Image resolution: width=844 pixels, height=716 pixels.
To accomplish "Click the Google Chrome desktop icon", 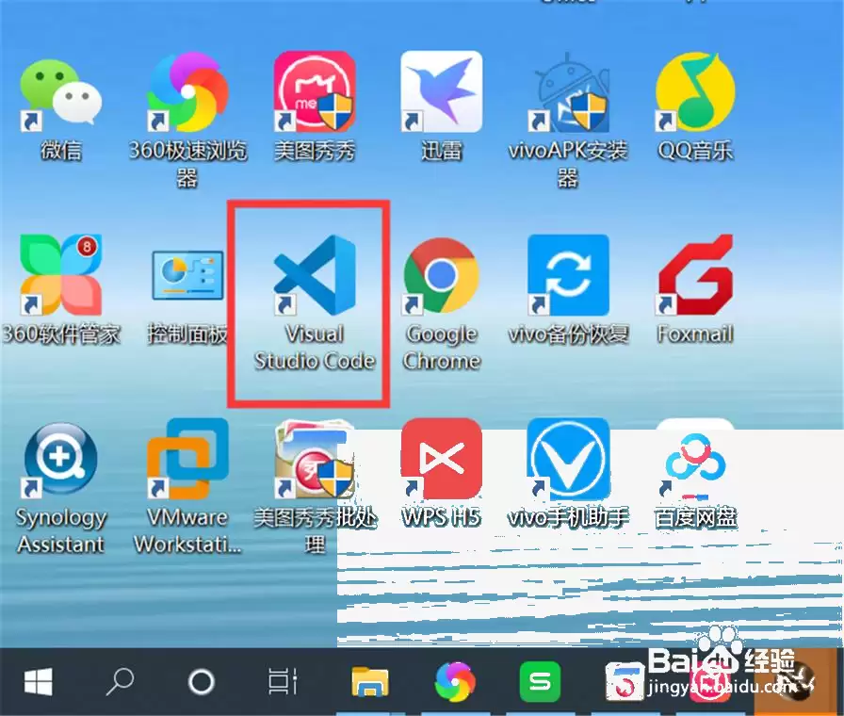I will (442, 276).
